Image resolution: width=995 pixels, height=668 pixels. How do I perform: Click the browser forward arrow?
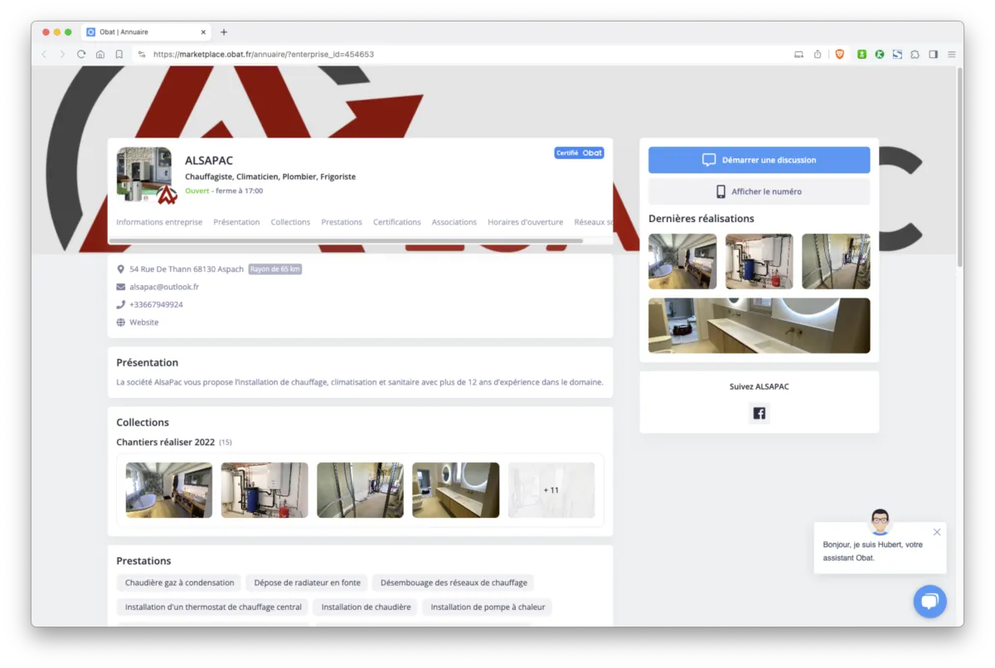(x=62, y=55)
